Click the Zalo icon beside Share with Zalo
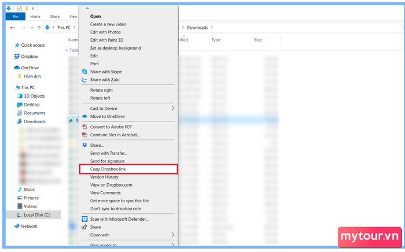 [x=84, y=80]
